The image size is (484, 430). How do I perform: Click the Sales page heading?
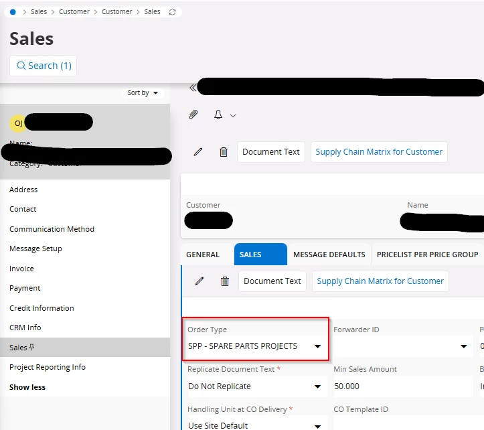(31, 39)
